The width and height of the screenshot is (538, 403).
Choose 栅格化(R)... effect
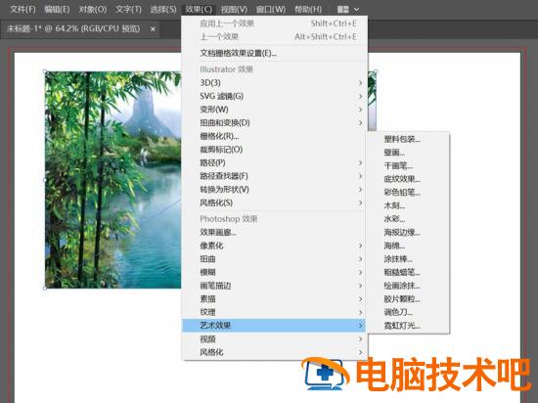coord(275,136)
